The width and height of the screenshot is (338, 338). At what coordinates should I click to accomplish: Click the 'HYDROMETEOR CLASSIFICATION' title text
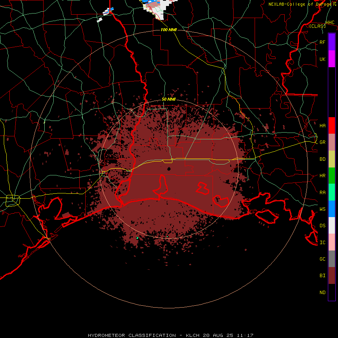[x=132, y=335]
